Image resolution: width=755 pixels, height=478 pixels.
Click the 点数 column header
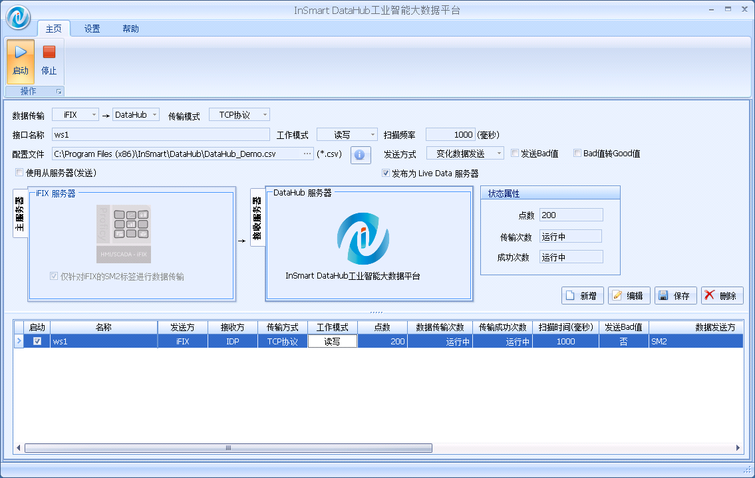(382, 327)
